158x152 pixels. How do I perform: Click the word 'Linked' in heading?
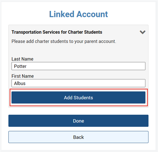coord(62,14)
